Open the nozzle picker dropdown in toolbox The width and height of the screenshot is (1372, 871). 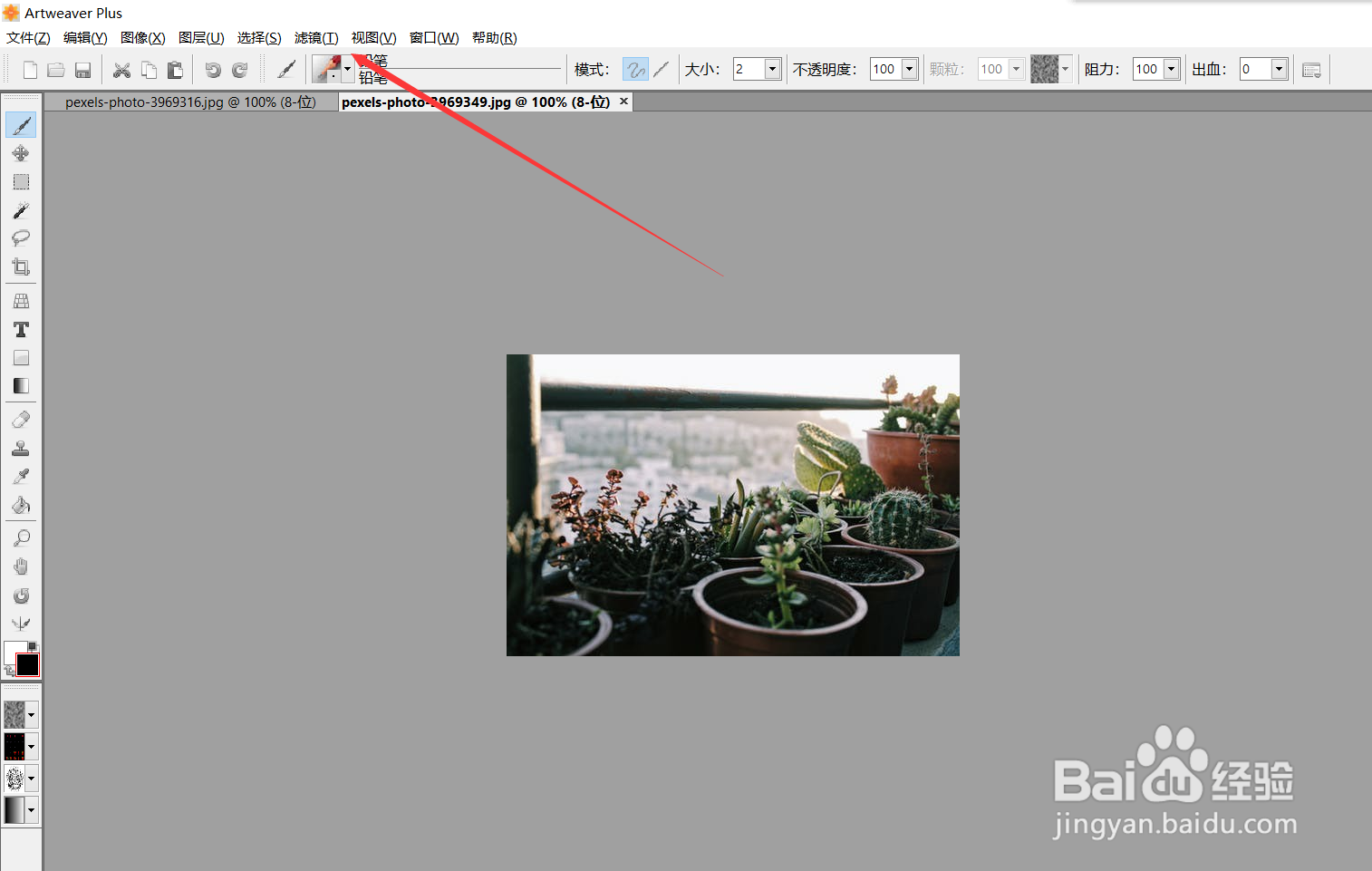[32, 779]
